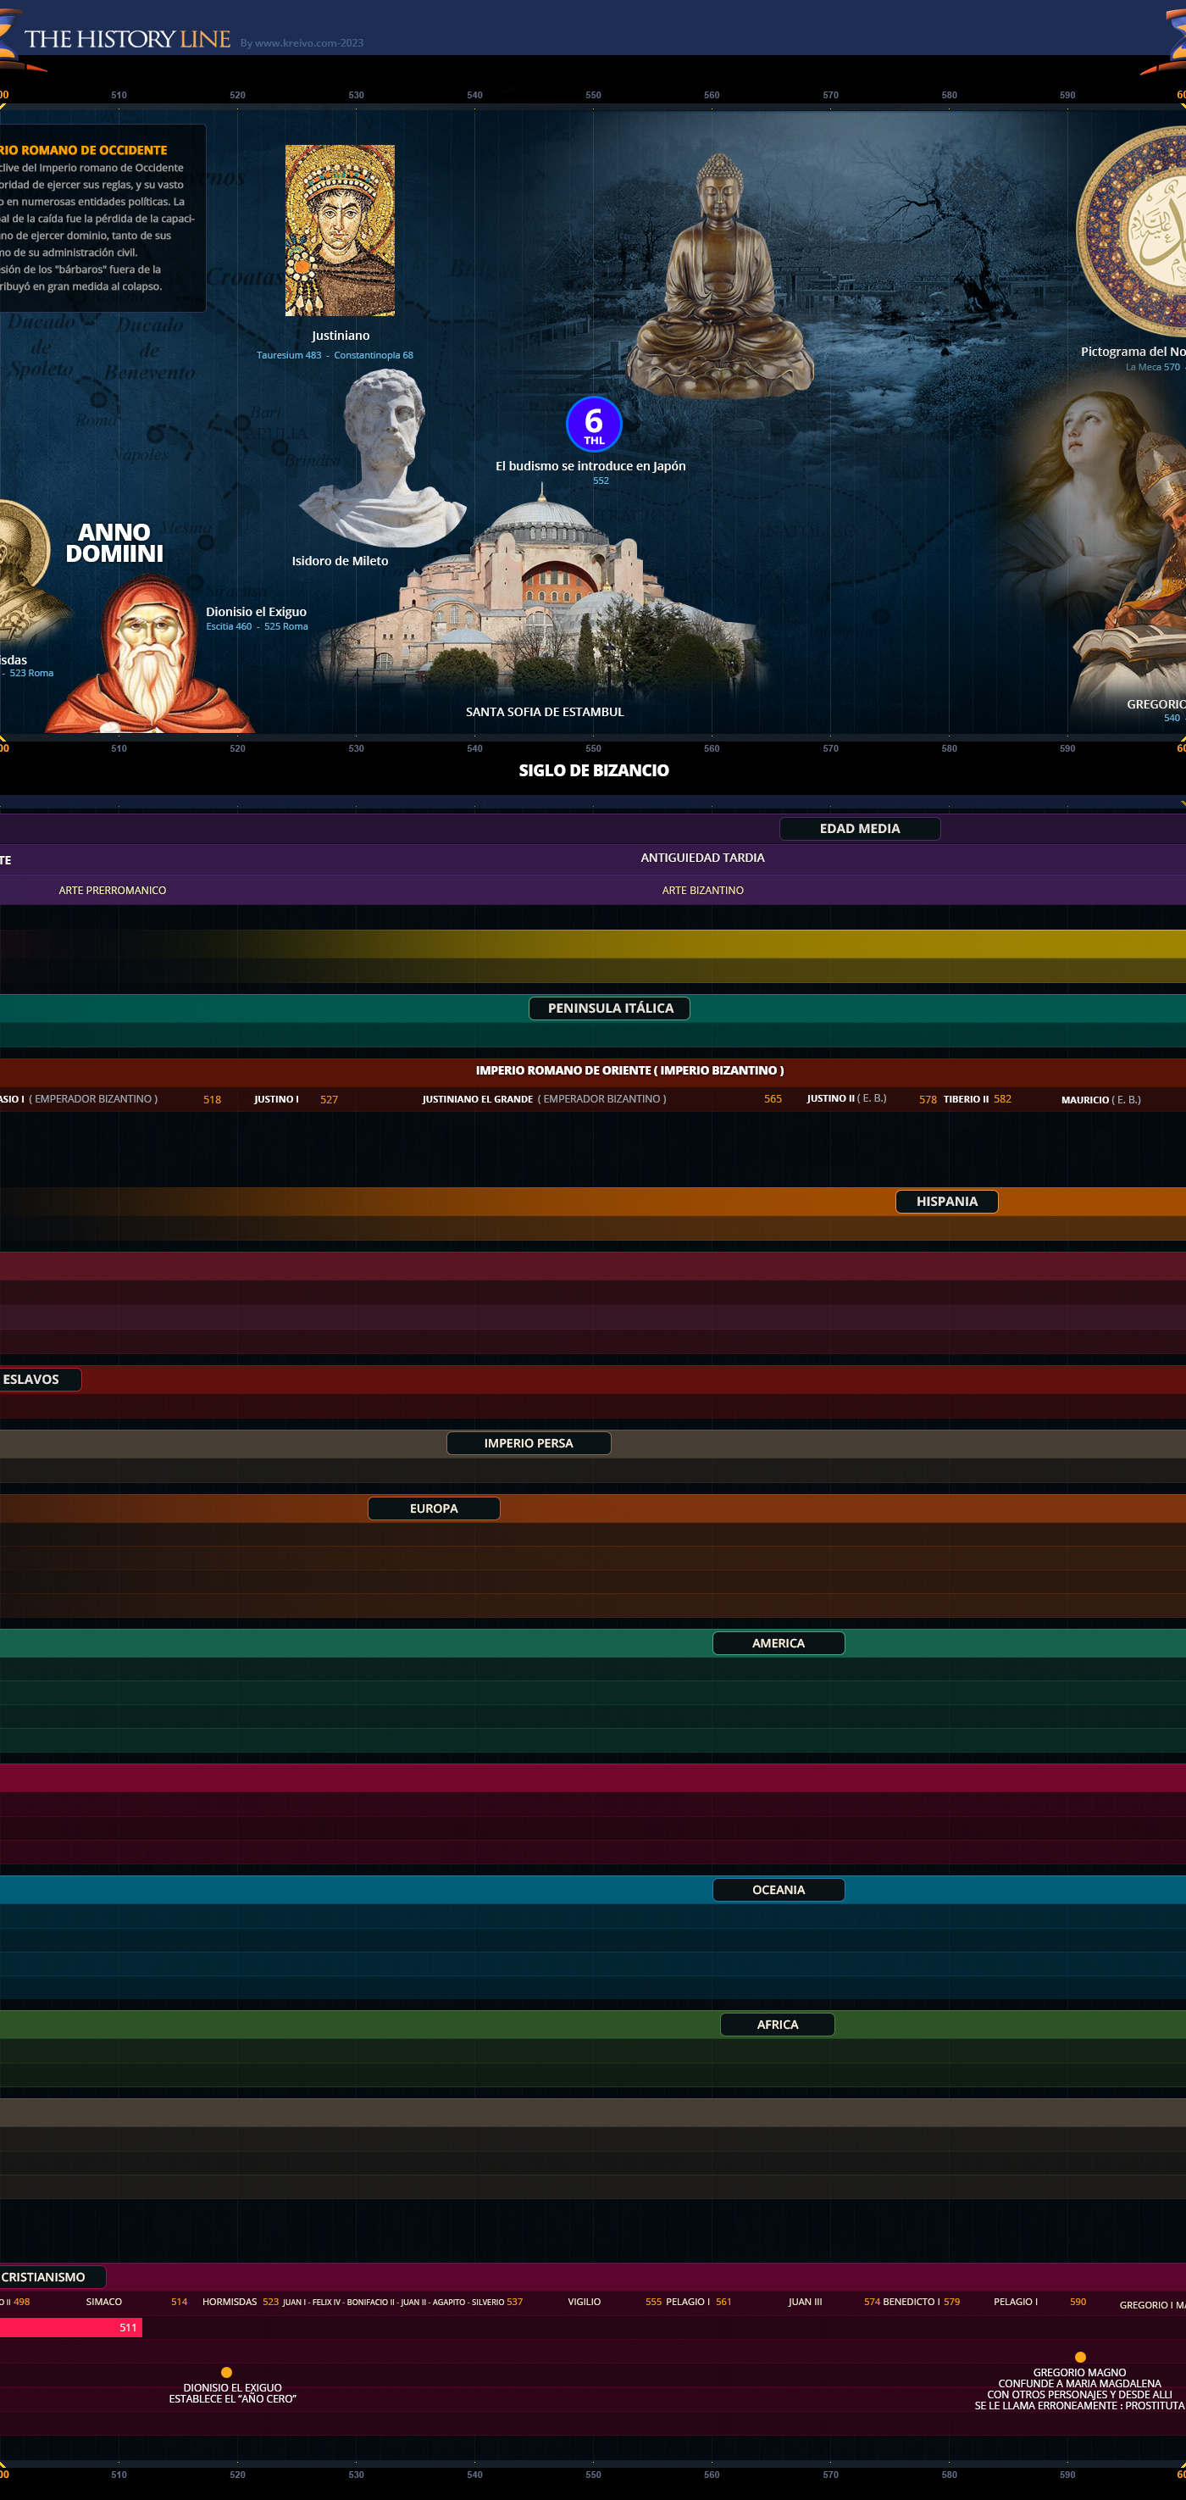Select El budismo se introduce en Japón caption
The height and width of the screenshot is (2500, 1186).
590,466
